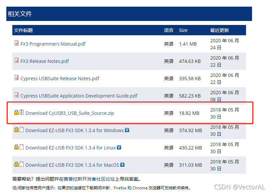This screenshot has height=193, width=270.
Task: Click blue download arrow after SDK for Linux
Action: (x=119, y=147)
